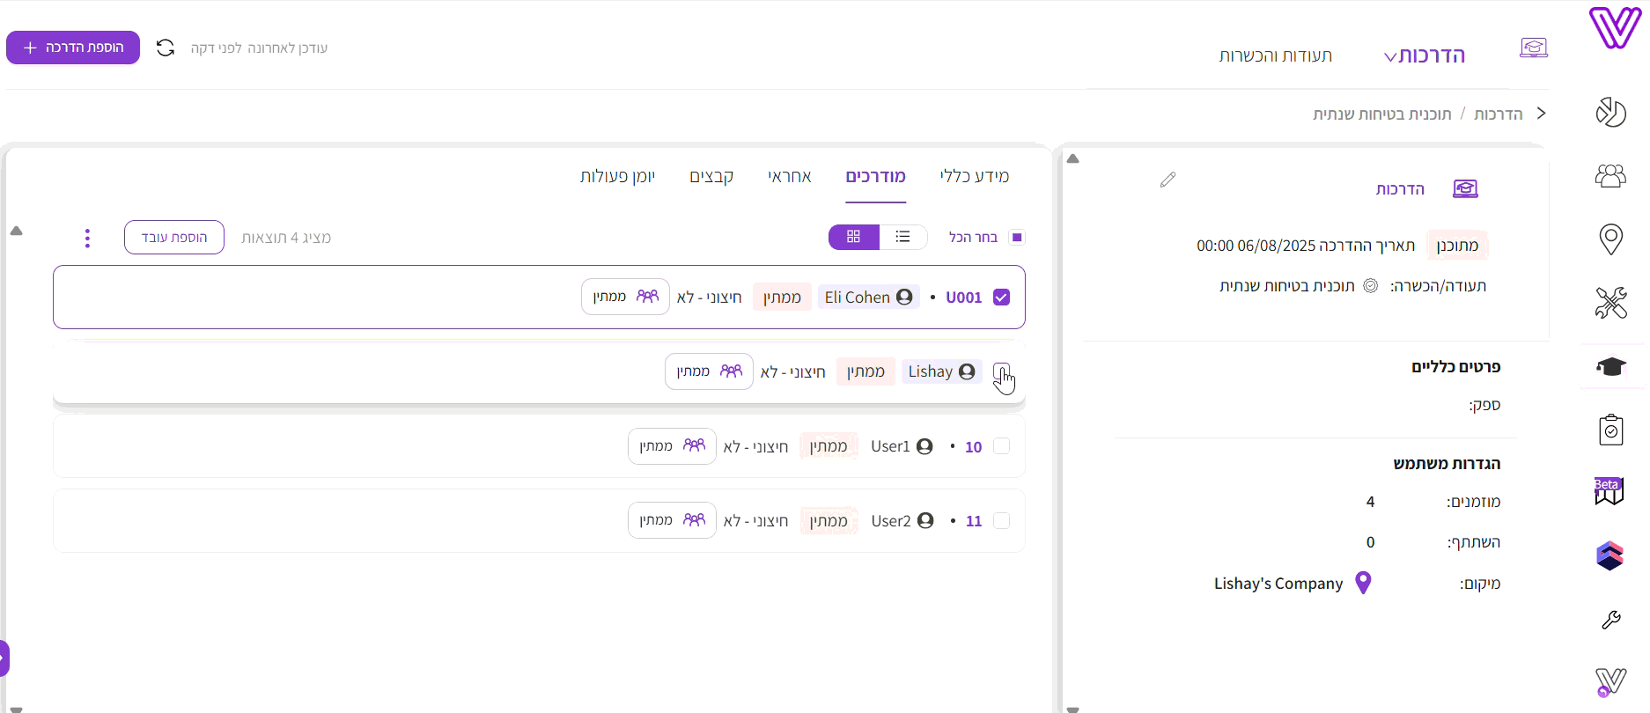Image resolution: width=1650 pixels, height=713 pixels.
Task: Click the User2 name
Action: (891, 521)
